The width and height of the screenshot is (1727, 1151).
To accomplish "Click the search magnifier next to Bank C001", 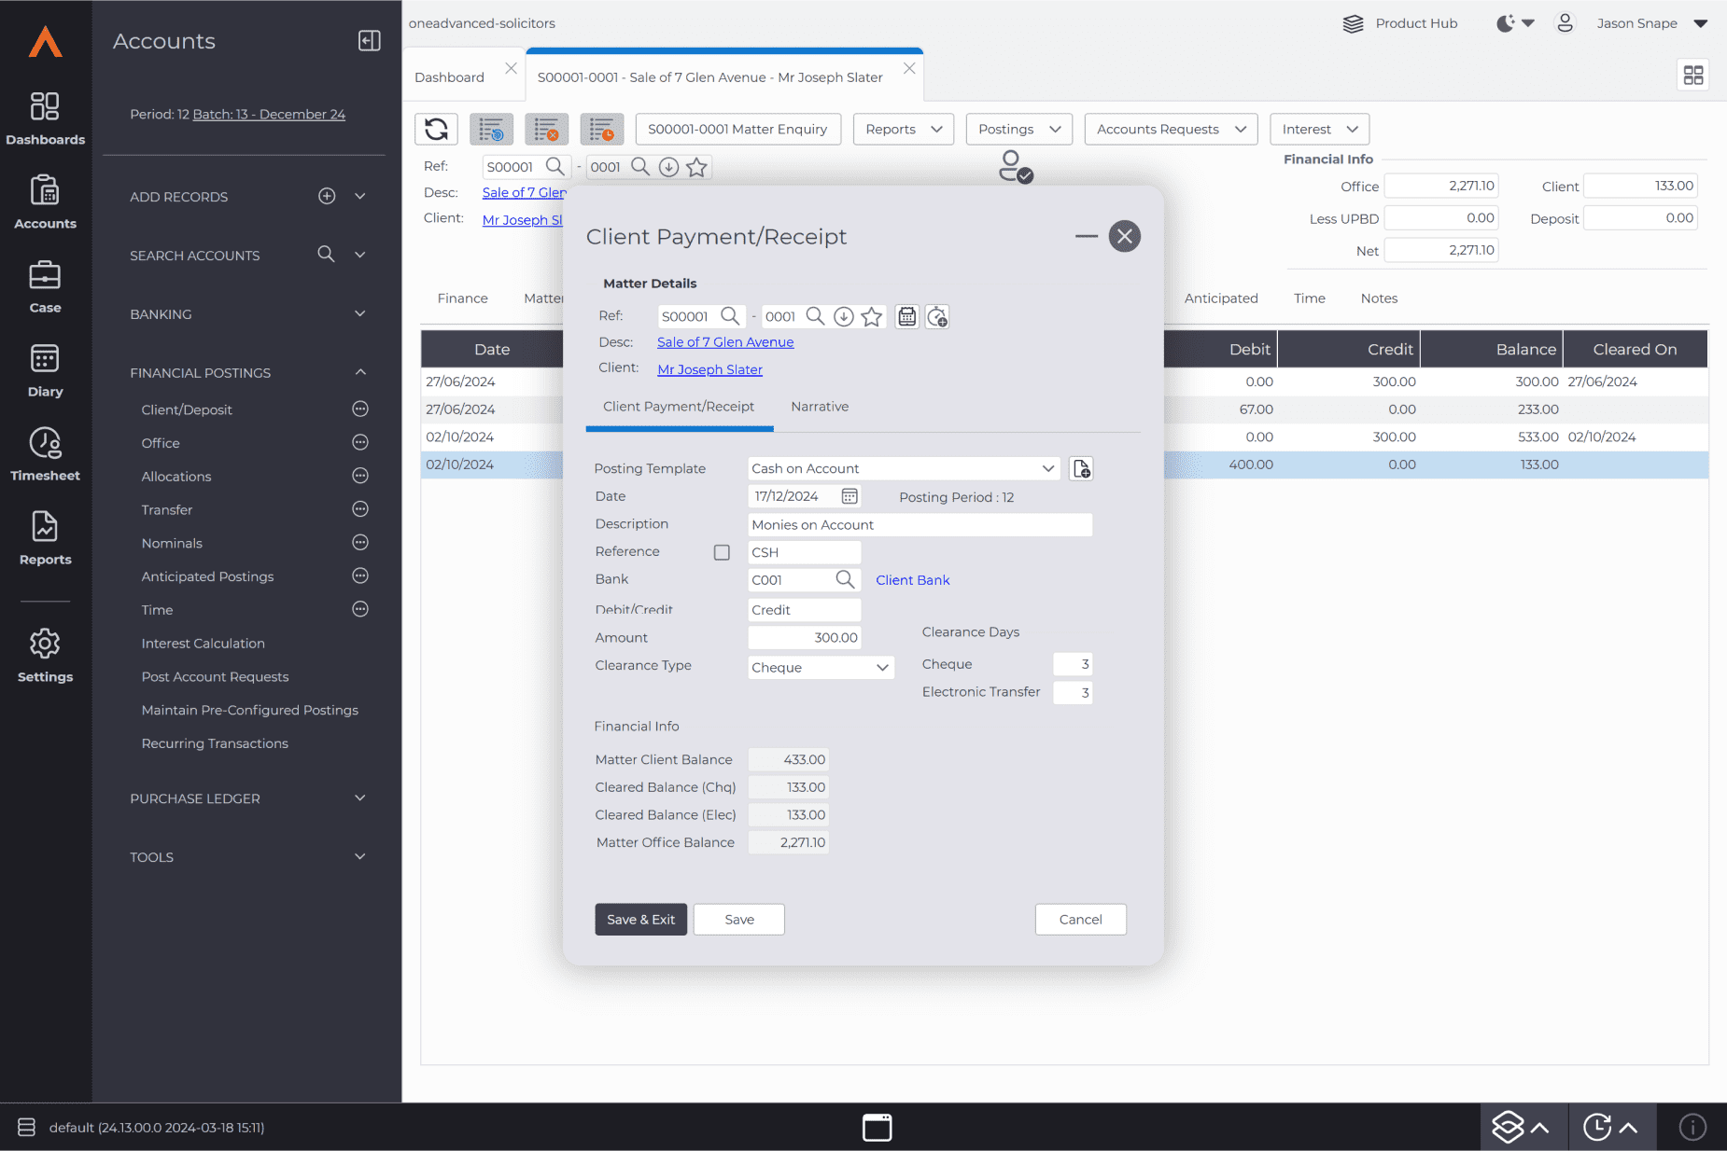I will [x=845, y=579].
